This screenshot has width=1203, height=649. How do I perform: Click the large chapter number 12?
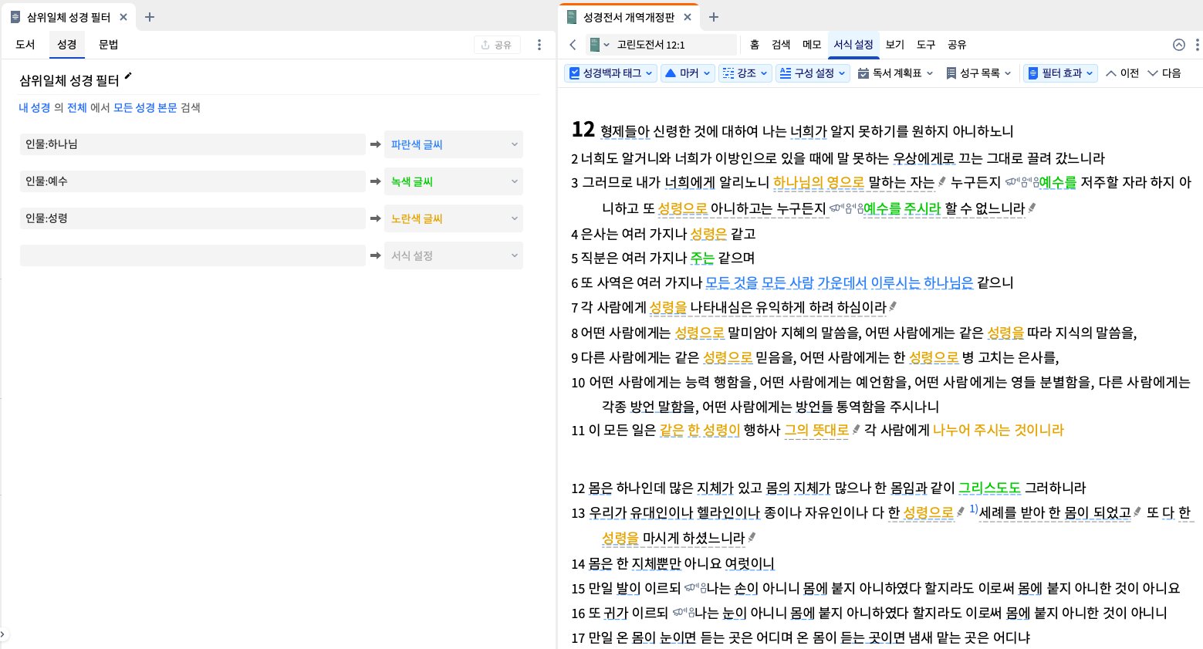click(583, 130)
